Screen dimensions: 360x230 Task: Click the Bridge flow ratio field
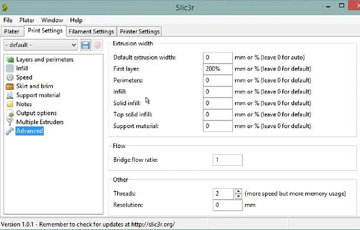coord(227,160)
